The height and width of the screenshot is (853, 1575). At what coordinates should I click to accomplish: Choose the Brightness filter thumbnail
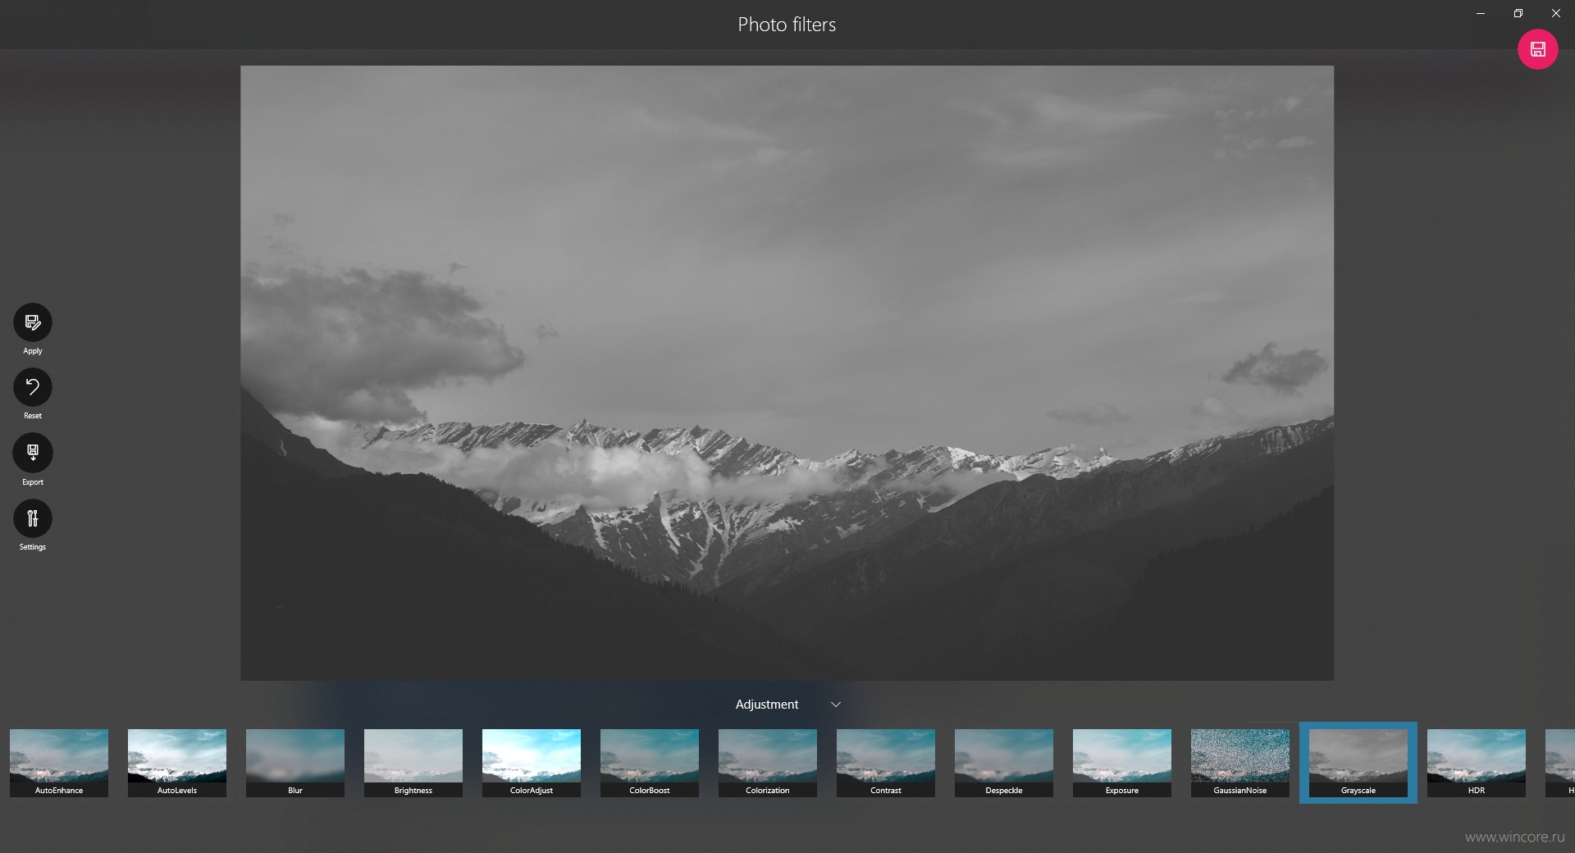coord(413,763)
